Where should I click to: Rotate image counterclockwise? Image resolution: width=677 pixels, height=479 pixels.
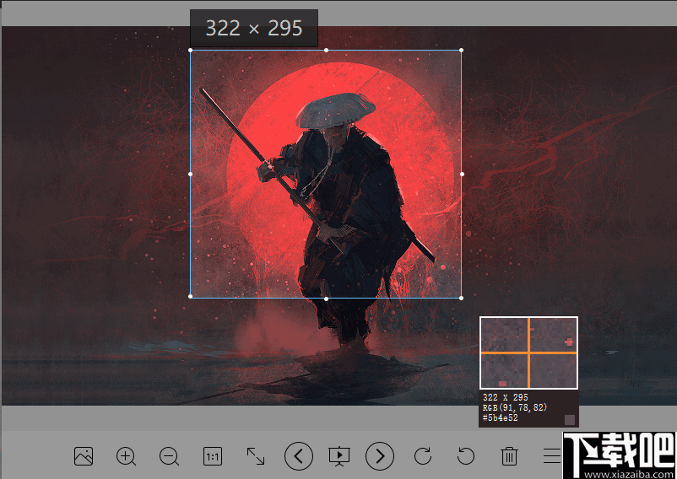(x=466, y=456)
